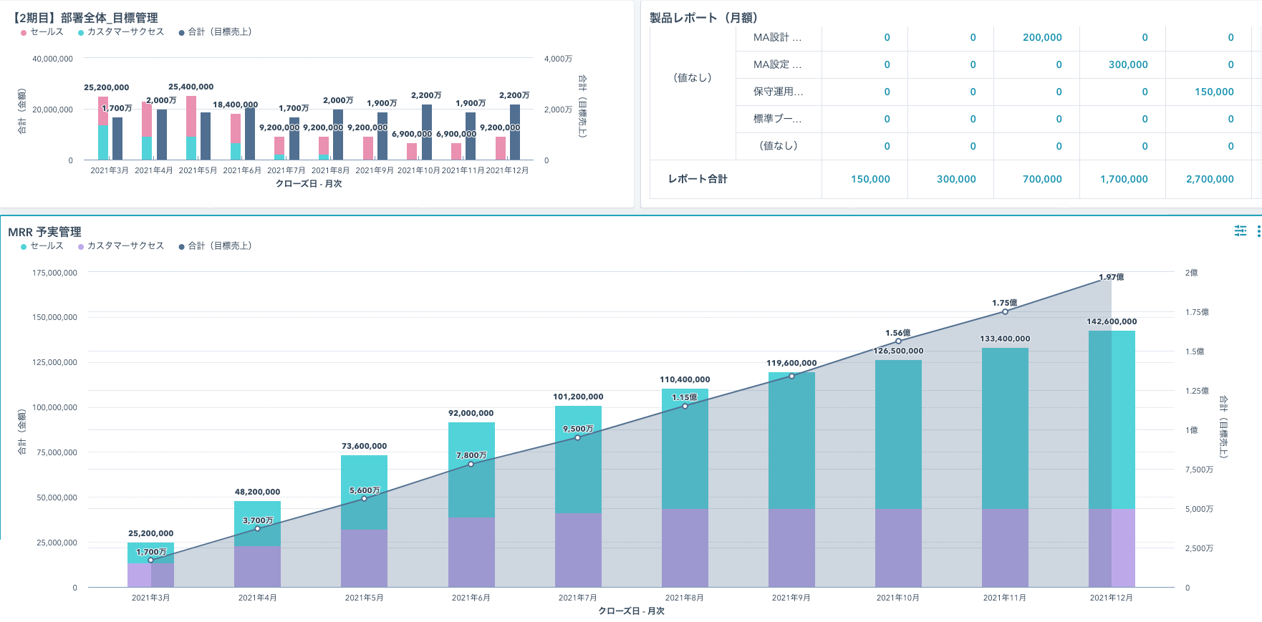This screenshot has width=1262, height=622.
Task: Click the 300,000 cell in MA設定 row
Action: (x=1128, y=64)
